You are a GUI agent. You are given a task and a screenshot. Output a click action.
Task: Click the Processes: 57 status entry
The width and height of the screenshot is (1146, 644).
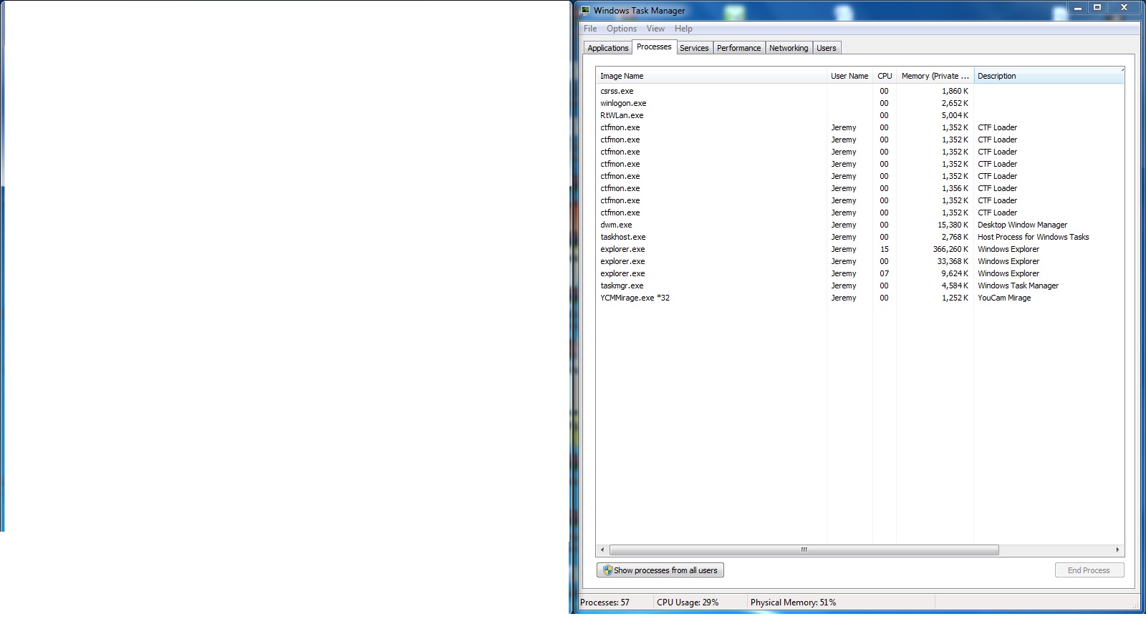pos(605,602)
